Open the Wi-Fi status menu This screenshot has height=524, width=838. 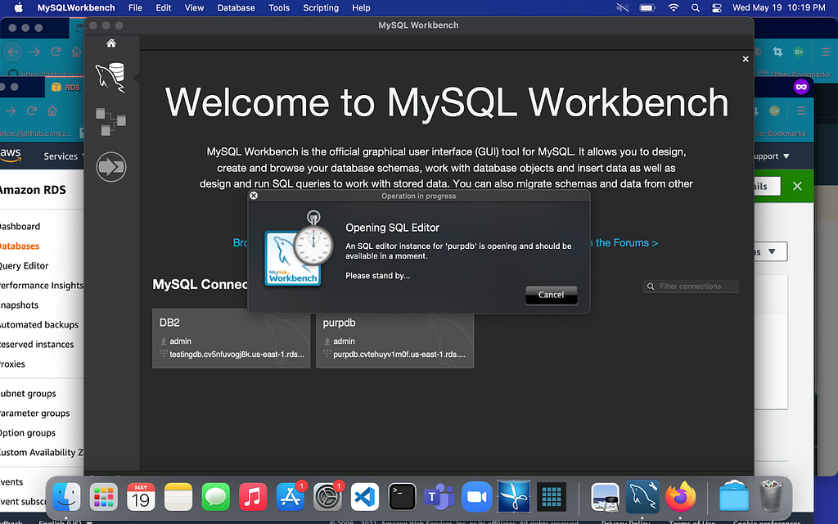click(x=674, y=7)
